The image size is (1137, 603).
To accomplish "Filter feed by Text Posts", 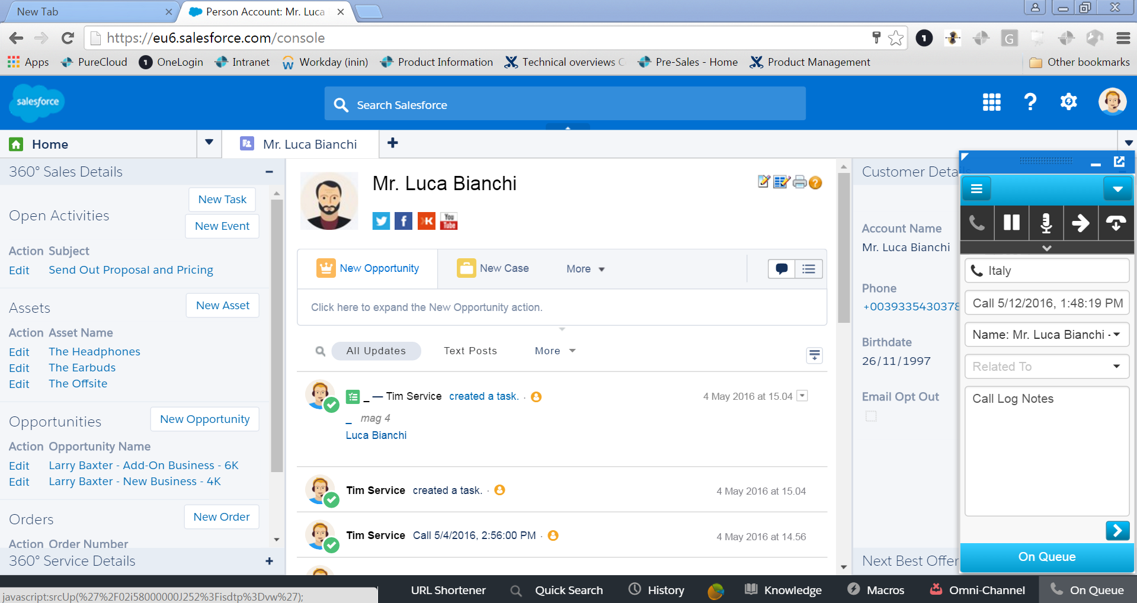I will 470,351.
